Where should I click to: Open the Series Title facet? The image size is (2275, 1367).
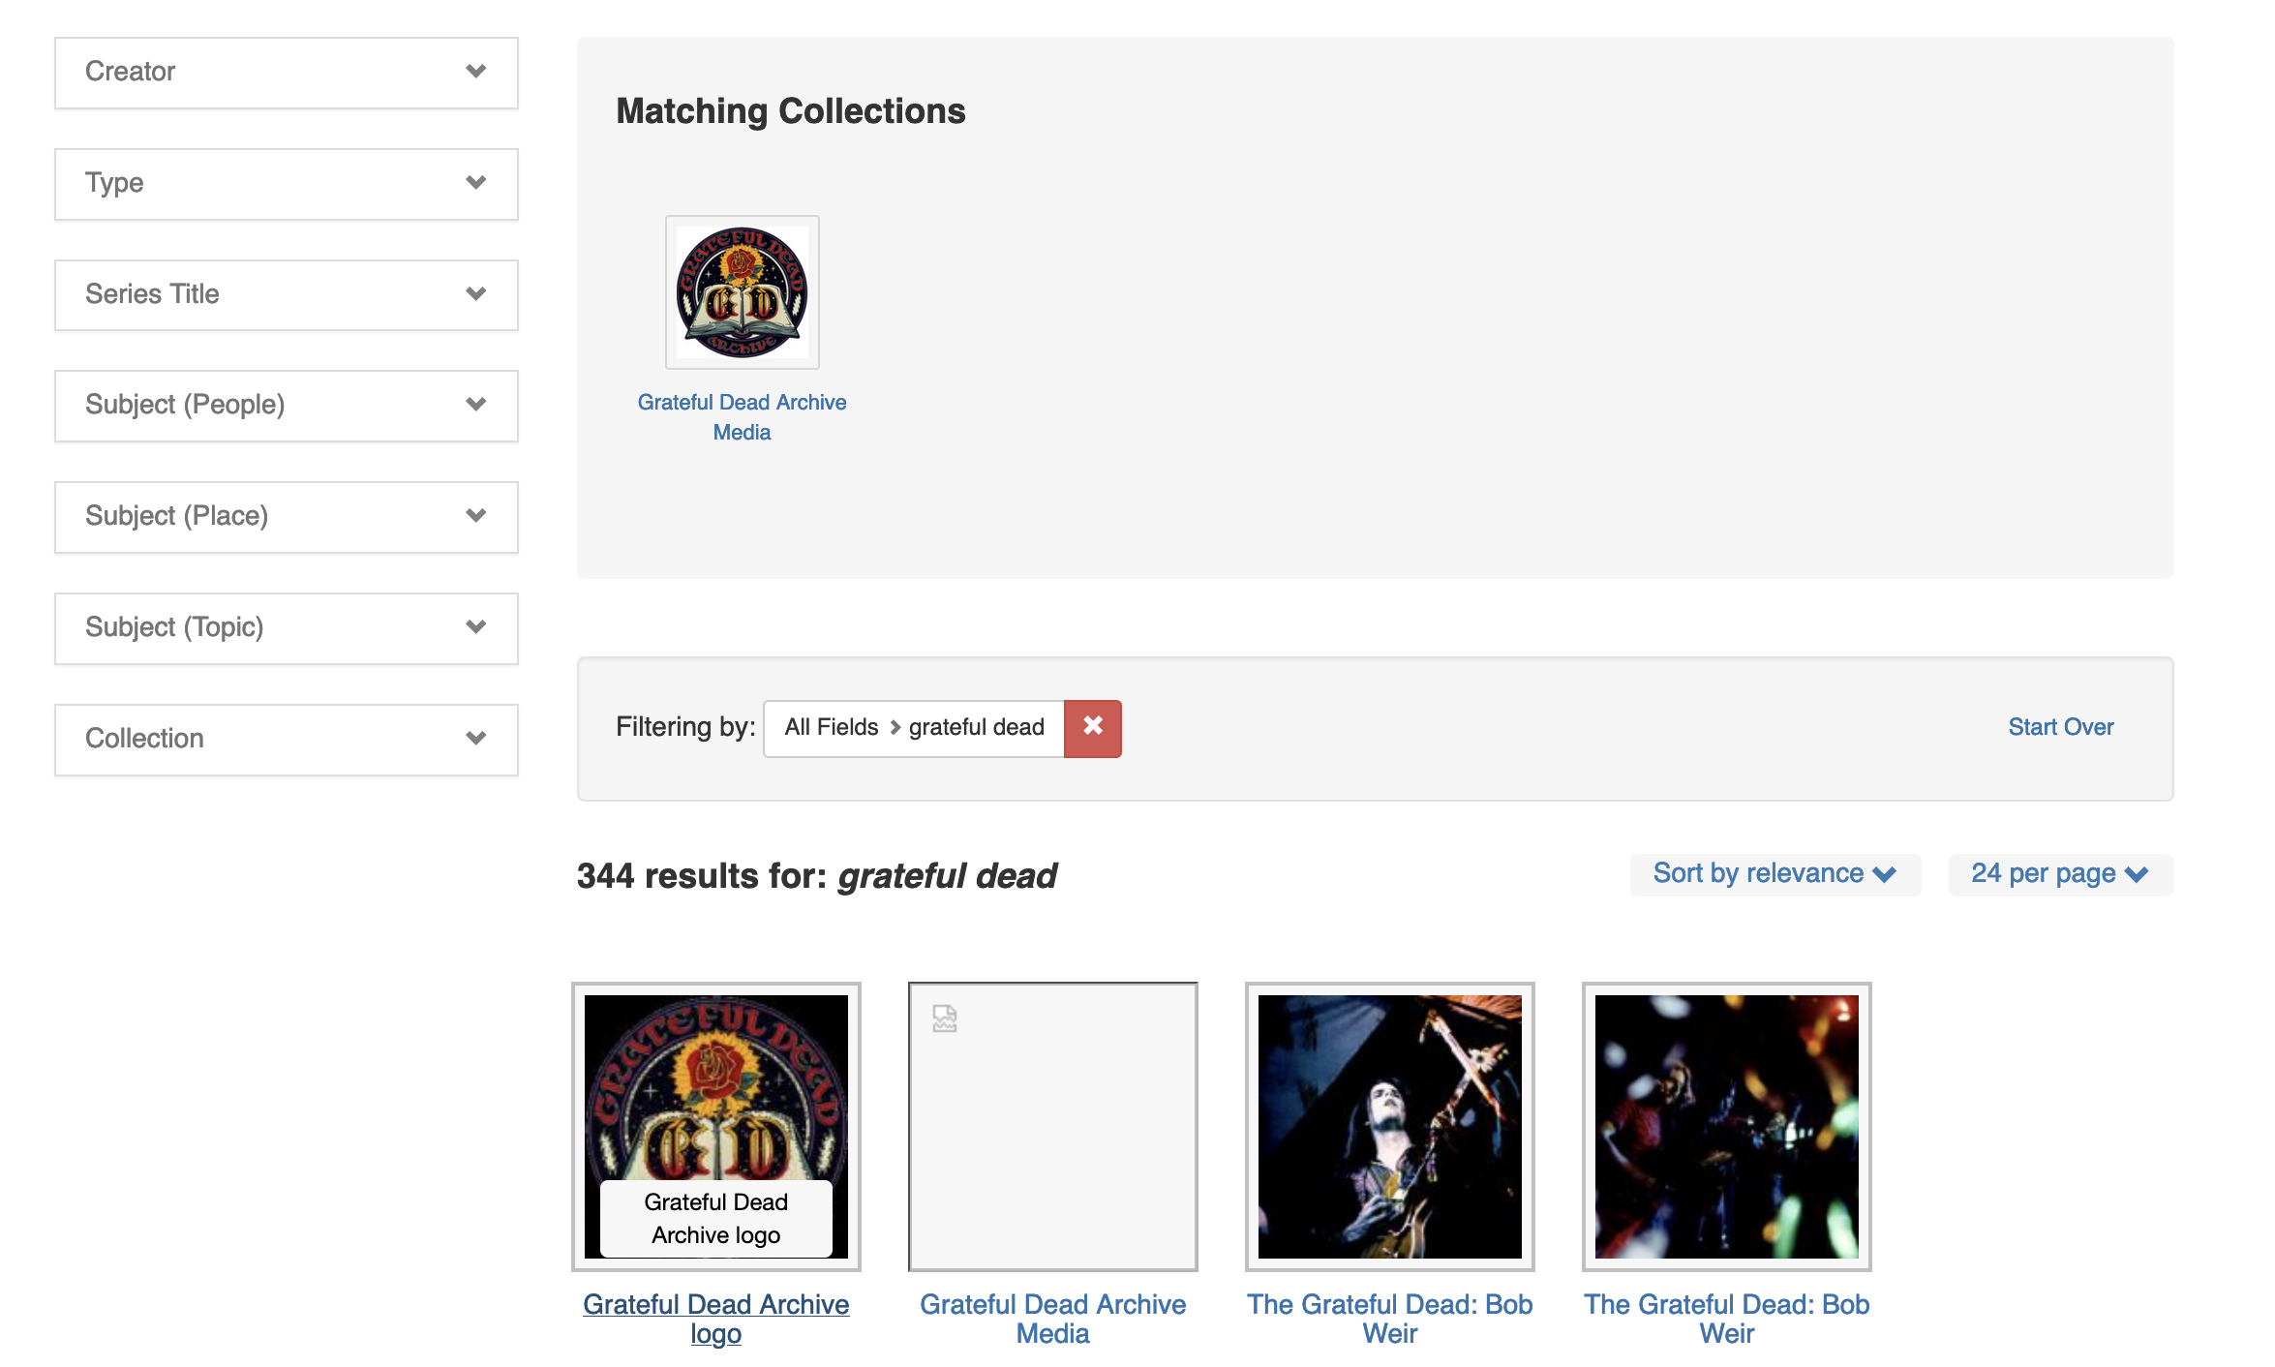pyautogui.click(x=287, y=295)
